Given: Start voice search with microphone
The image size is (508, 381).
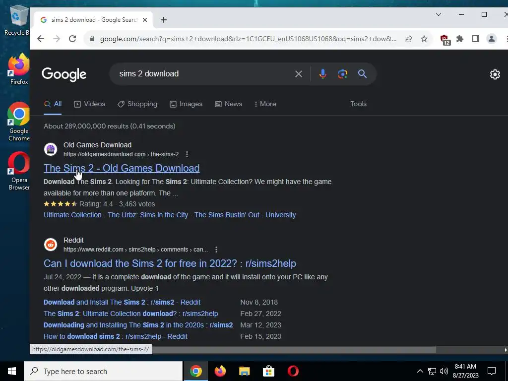Looking at the screenshot, I should tap(322, 74).
